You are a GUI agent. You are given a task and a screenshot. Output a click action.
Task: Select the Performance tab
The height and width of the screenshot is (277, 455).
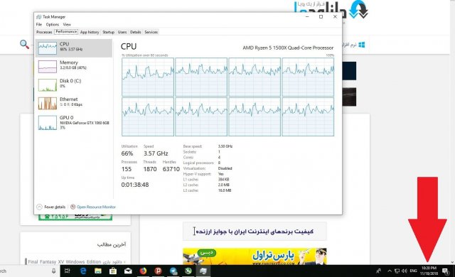(x=66, y=32)
